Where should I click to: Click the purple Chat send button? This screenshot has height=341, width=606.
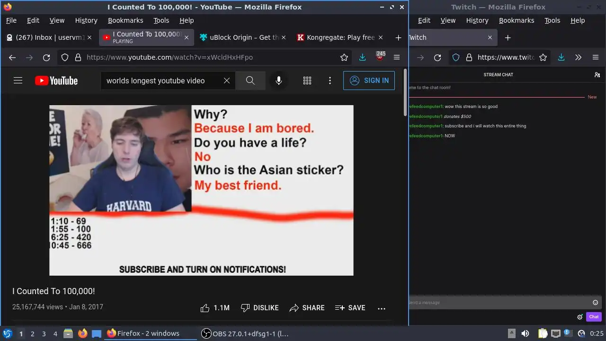click(594, 317)
